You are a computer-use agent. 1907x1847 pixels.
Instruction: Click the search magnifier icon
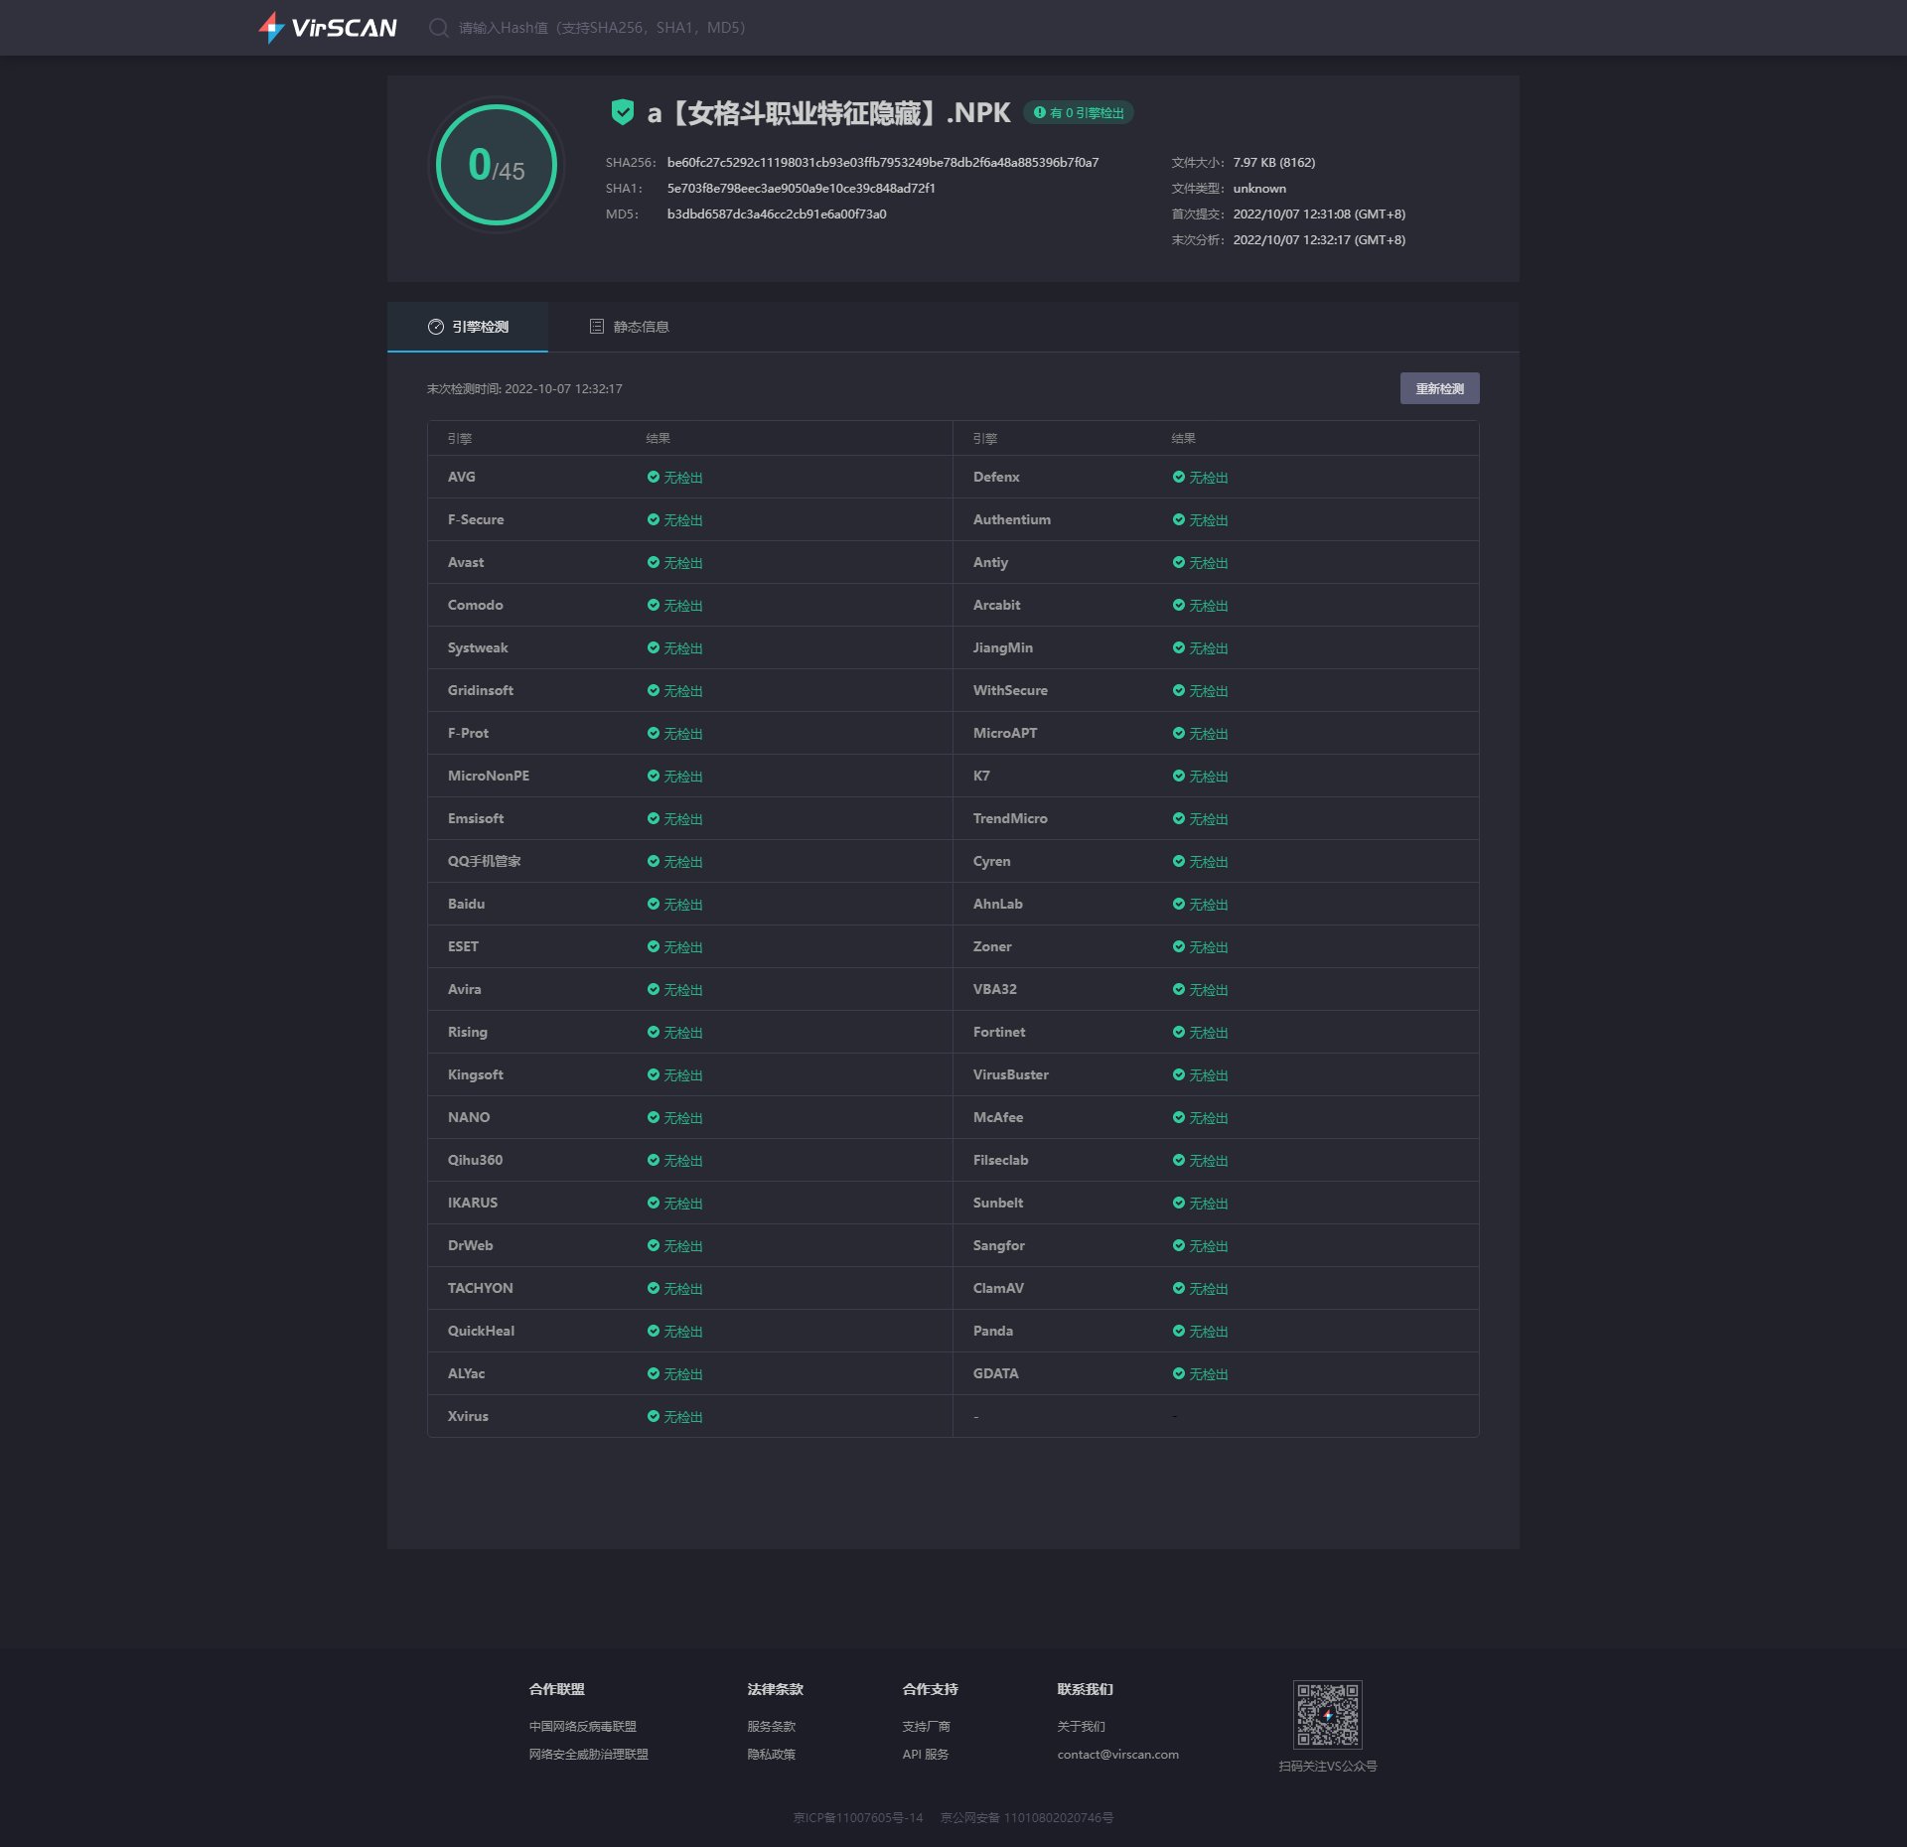(x=438, y=28)
